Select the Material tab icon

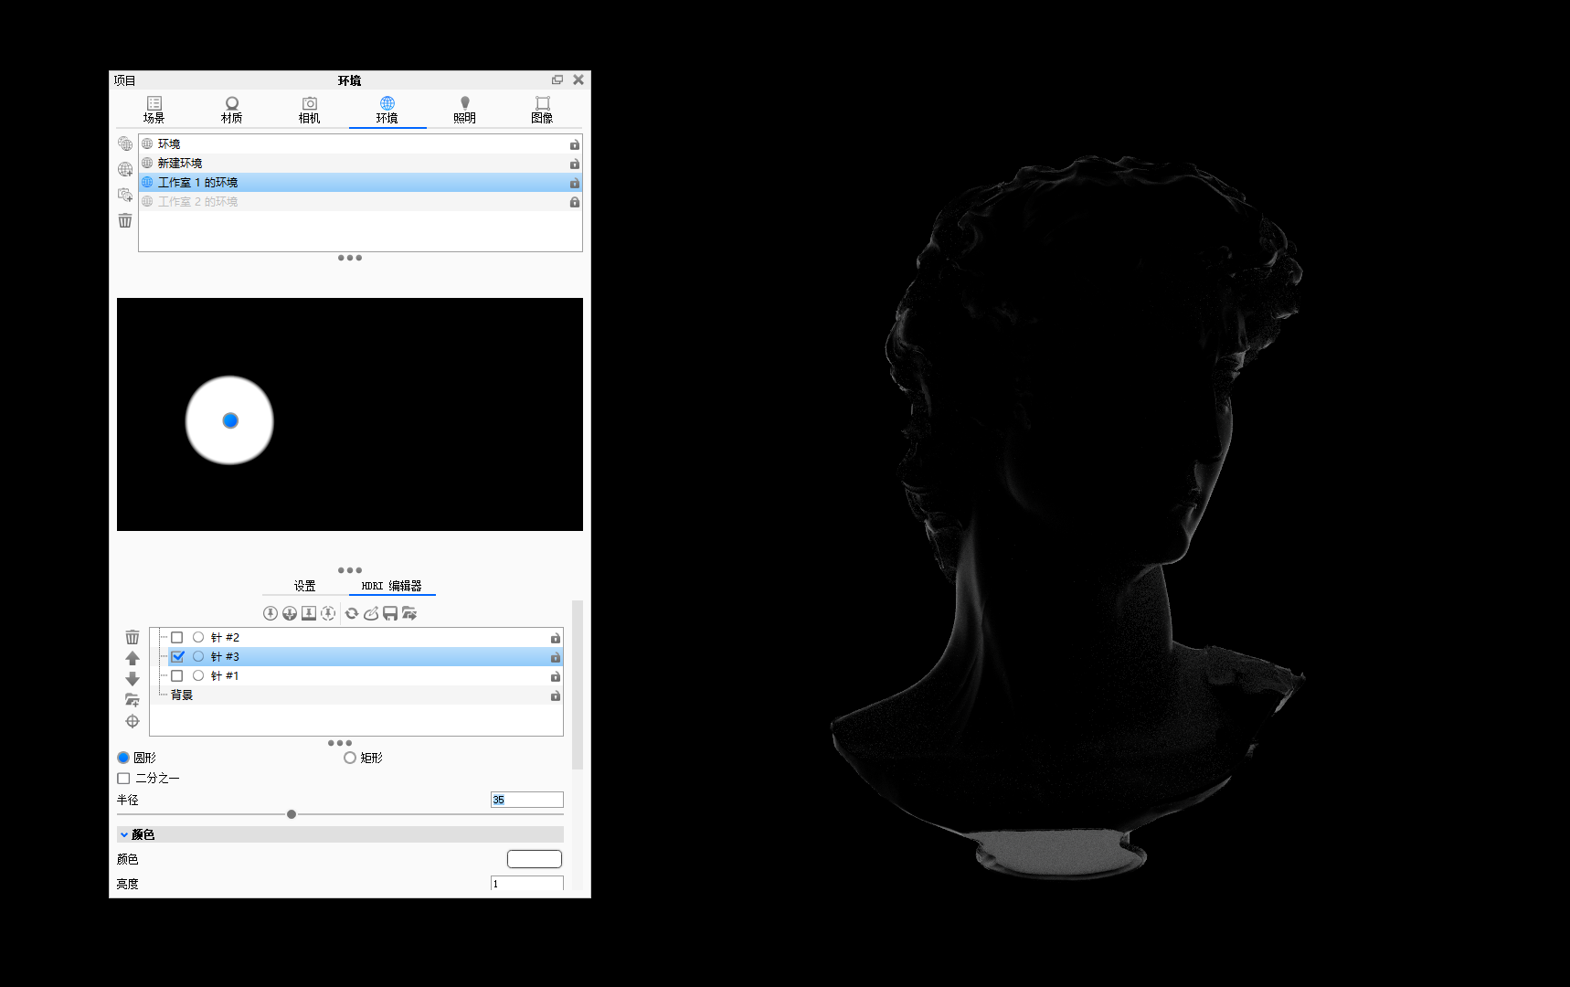coord(231,109)
